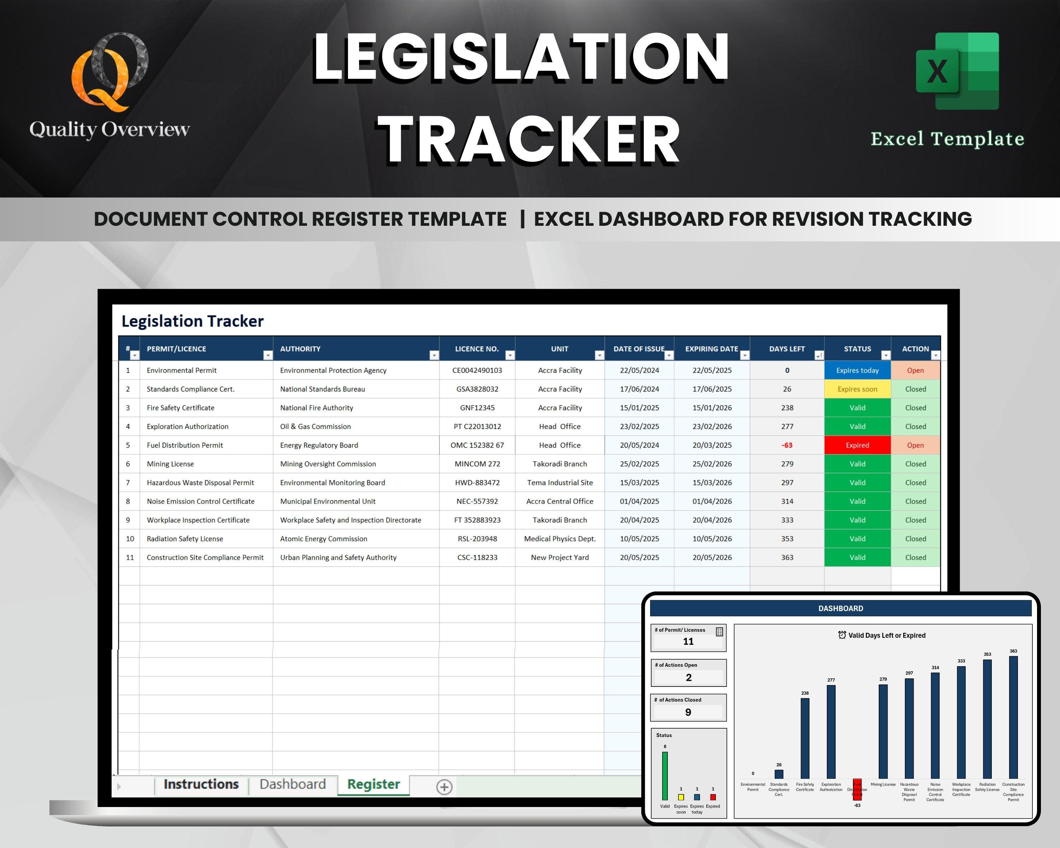Toggle the Closed action for Mining License
The height and width of the screenshot is (848, 1060).
(916, 464)
